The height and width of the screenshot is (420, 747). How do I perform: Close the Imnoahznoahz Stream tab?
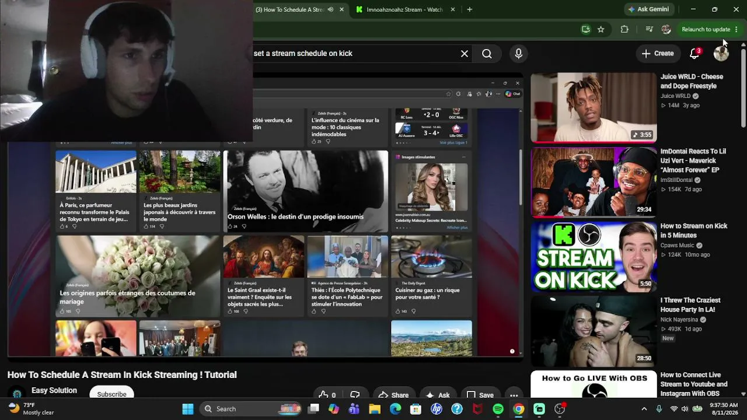coord(452,9)
